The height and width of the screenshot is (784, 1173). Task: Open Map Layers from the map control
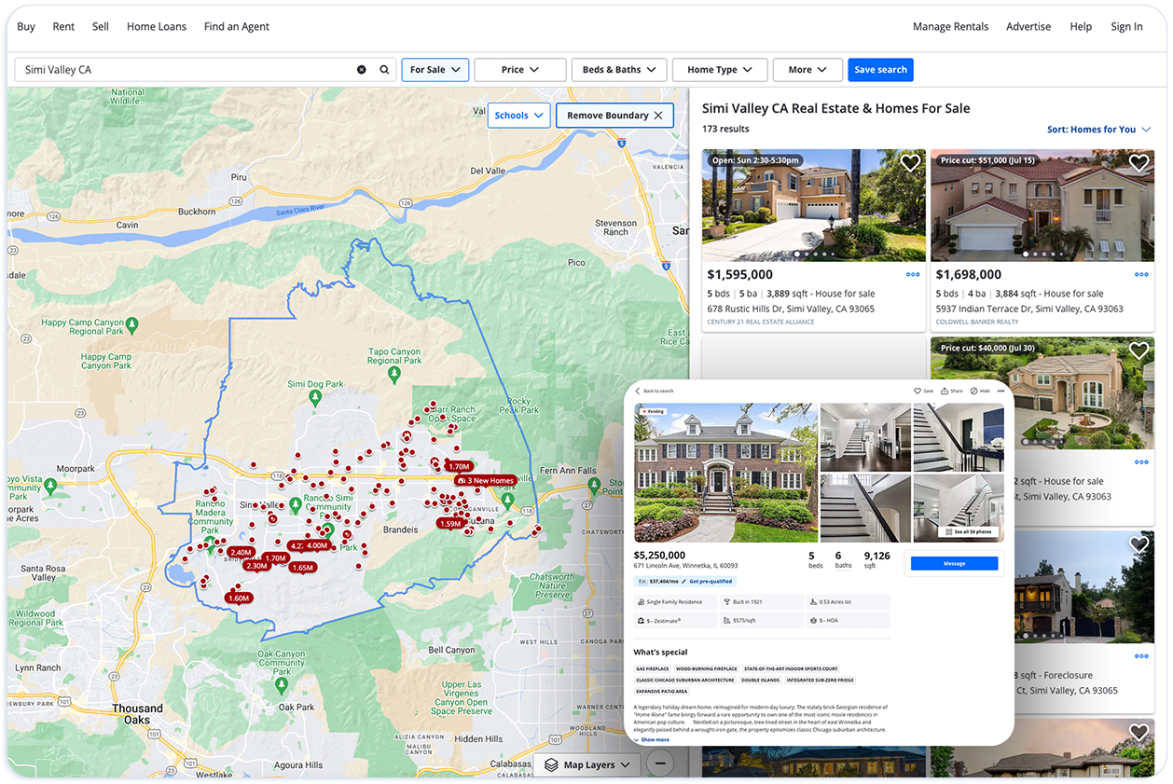pyautogui.click(x=587, y=763)
